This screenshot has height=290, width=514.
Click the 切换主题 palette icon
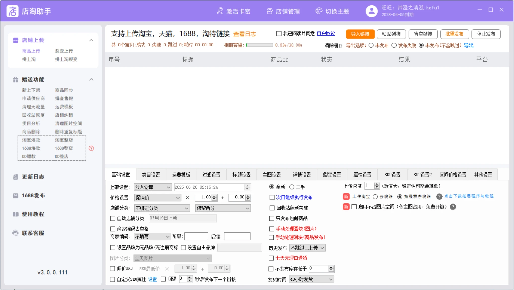tap(319, 11)
